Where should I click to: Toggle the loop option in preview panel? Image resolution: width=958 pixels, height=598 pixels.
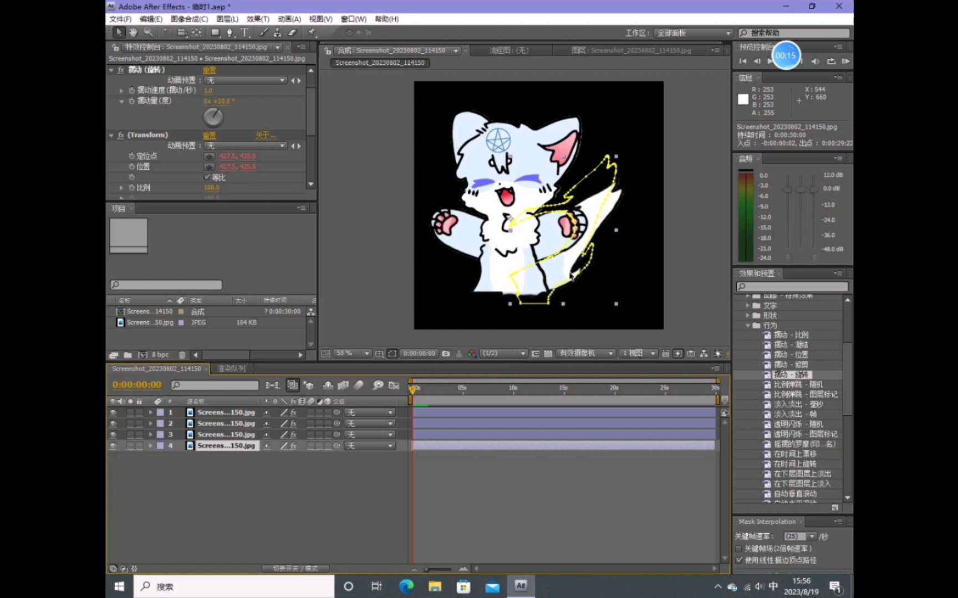pos(831,61)
